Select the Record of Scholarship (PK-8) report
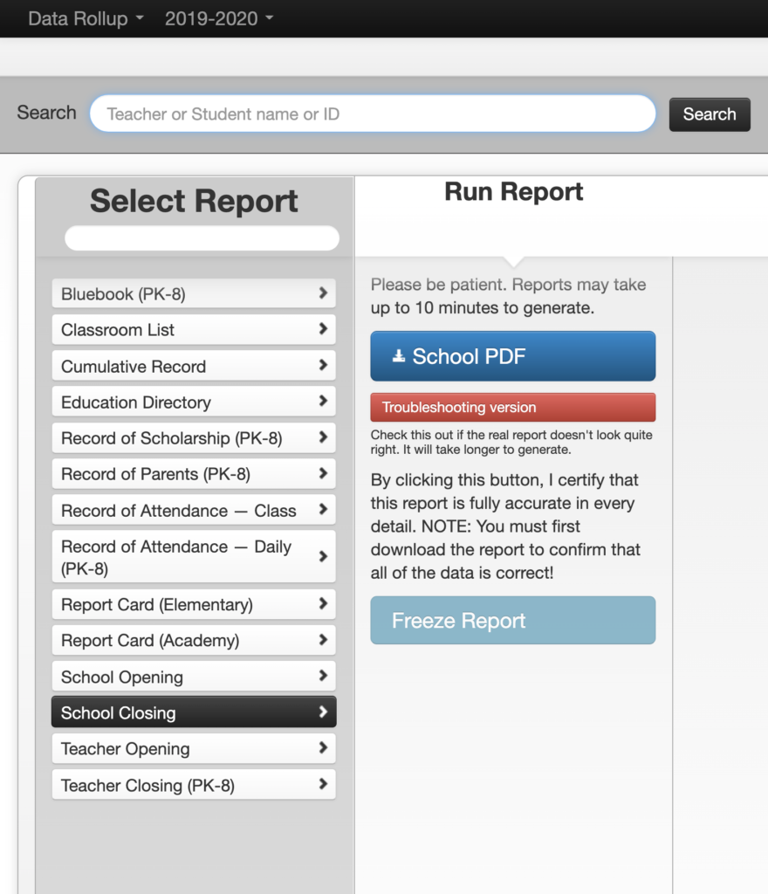The width and height of the screenshot is (768, 894). pyautogui.click(x=194, y=438)
